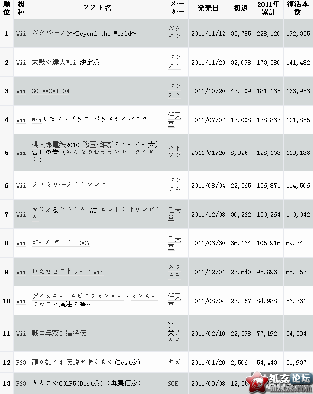Select Wiiリモコンプラス バラエティパック link
Screen dimensions: 313x394
point(89,119)
